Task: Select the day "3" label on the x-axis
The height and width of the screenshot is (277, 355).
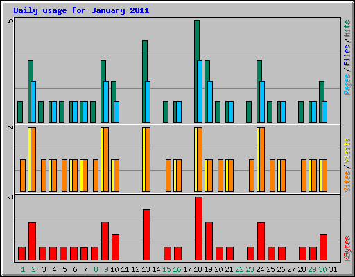Action: [44, 269]
